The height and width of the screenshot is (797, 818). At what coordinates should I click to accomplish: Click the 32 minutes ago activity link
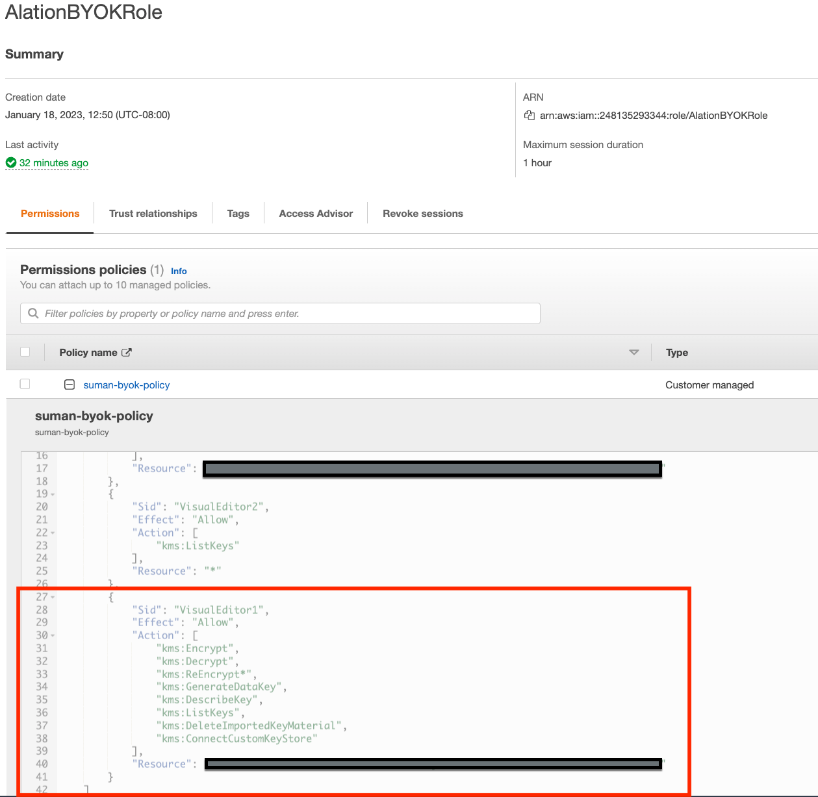pyautogui.click(x=54, y=162)
